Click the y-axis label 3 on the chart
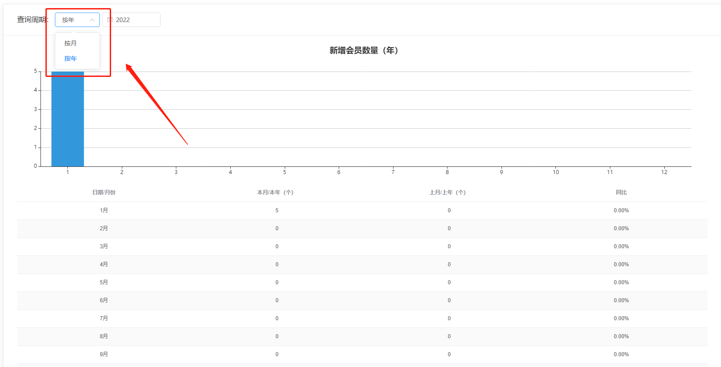 click(x=36, y=109)
